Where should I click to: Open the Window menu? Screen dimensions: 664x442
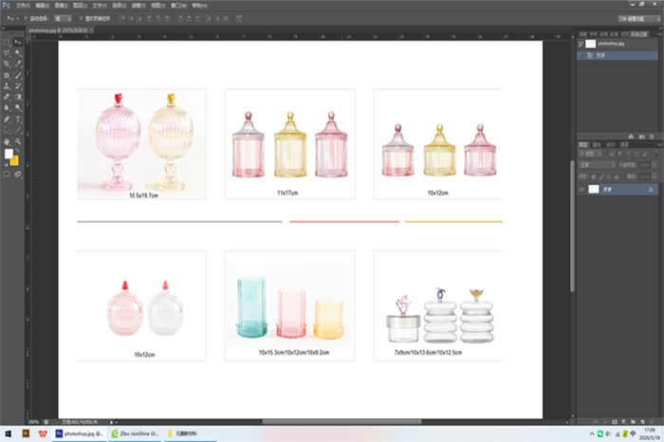(x=178, y=6)
